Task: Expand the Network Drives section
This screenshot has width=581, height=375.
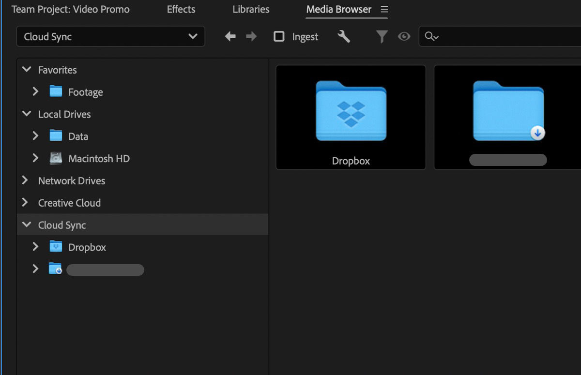Action: [x=25, y=180]
